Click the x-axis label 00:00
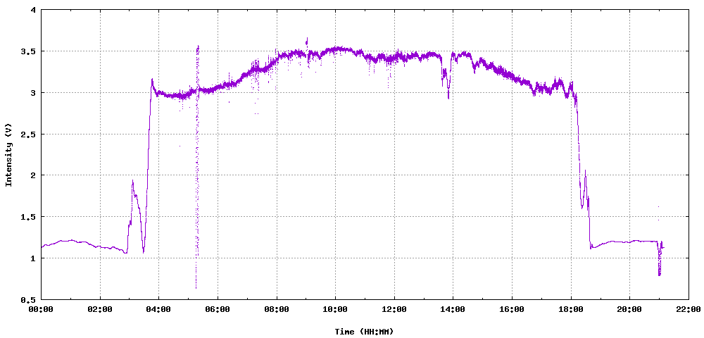The width and height of the screenshot is (704, 338). (41, 309)
